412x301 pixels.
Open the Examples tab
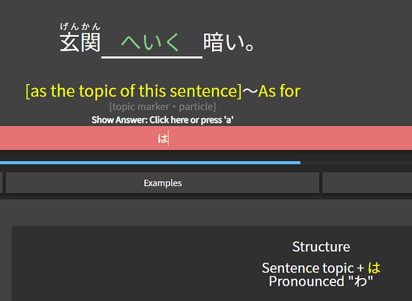coord(163,183)
